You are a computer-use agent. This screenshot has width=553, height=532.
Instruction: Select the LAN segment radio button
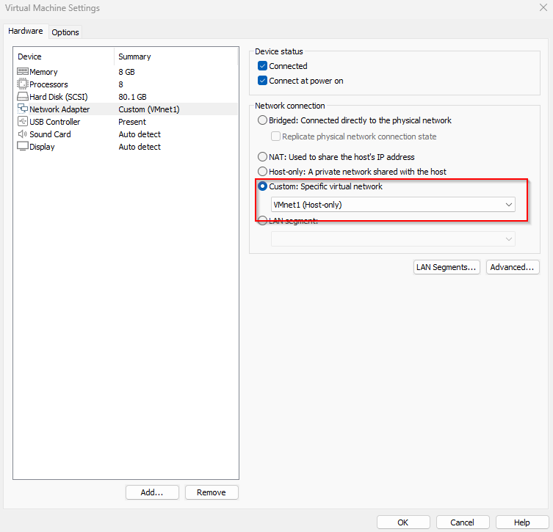click(263, 221)
